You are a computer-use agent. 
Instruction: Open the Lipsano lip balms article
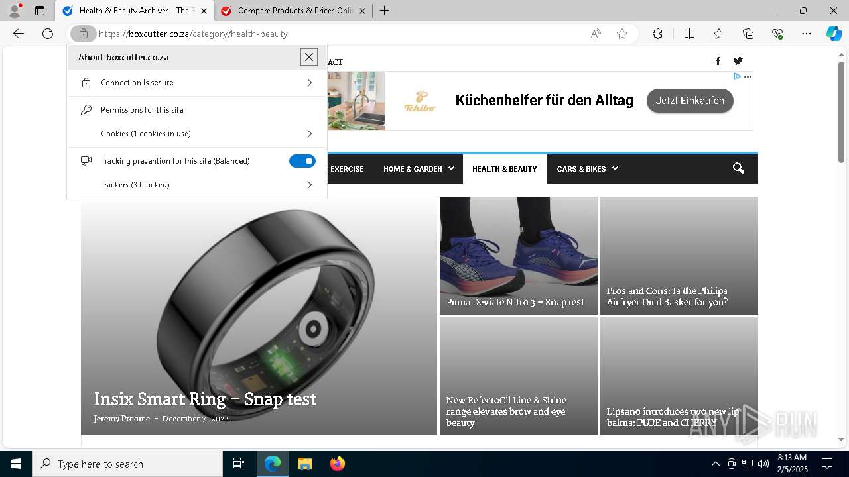673,417
